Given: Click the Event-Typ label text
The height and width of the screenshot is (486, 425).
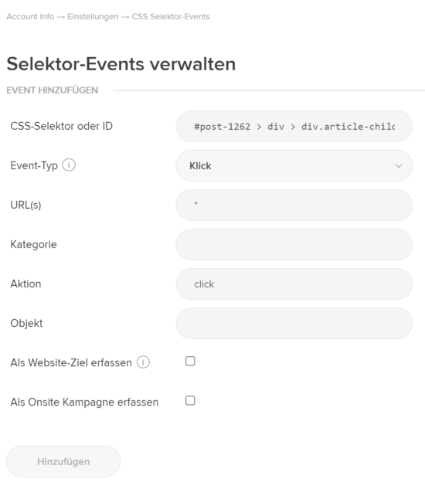Looking at the screenshot, I should coord(34,166).
